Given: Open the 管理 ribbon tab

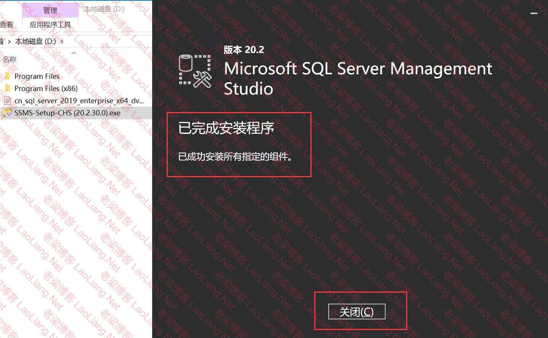Looking at the screenshot, I should click(50, 10).
